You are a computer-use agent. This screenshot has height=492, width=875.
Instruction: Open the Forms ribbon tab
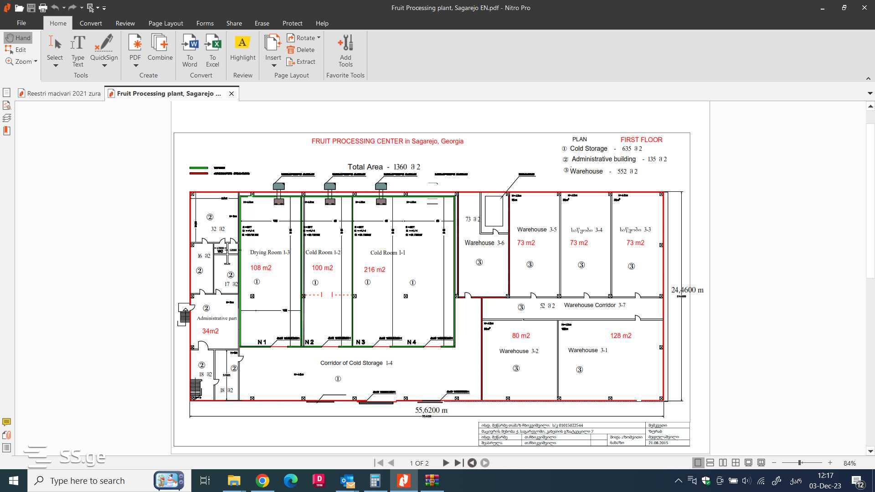[205, 23]
